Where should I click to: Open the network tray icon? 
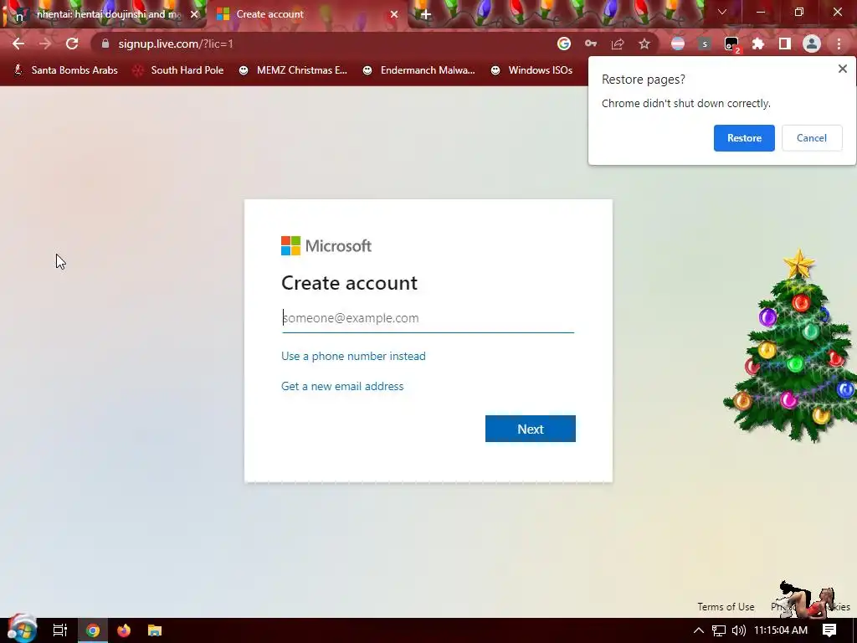coord(719,630)
